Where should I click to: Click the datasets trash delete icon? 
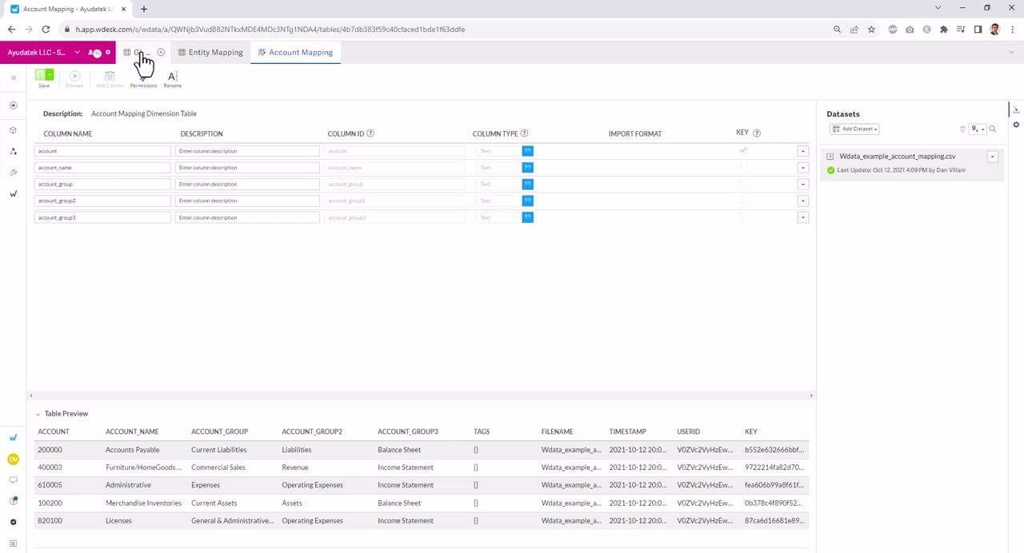click(962, 129)
